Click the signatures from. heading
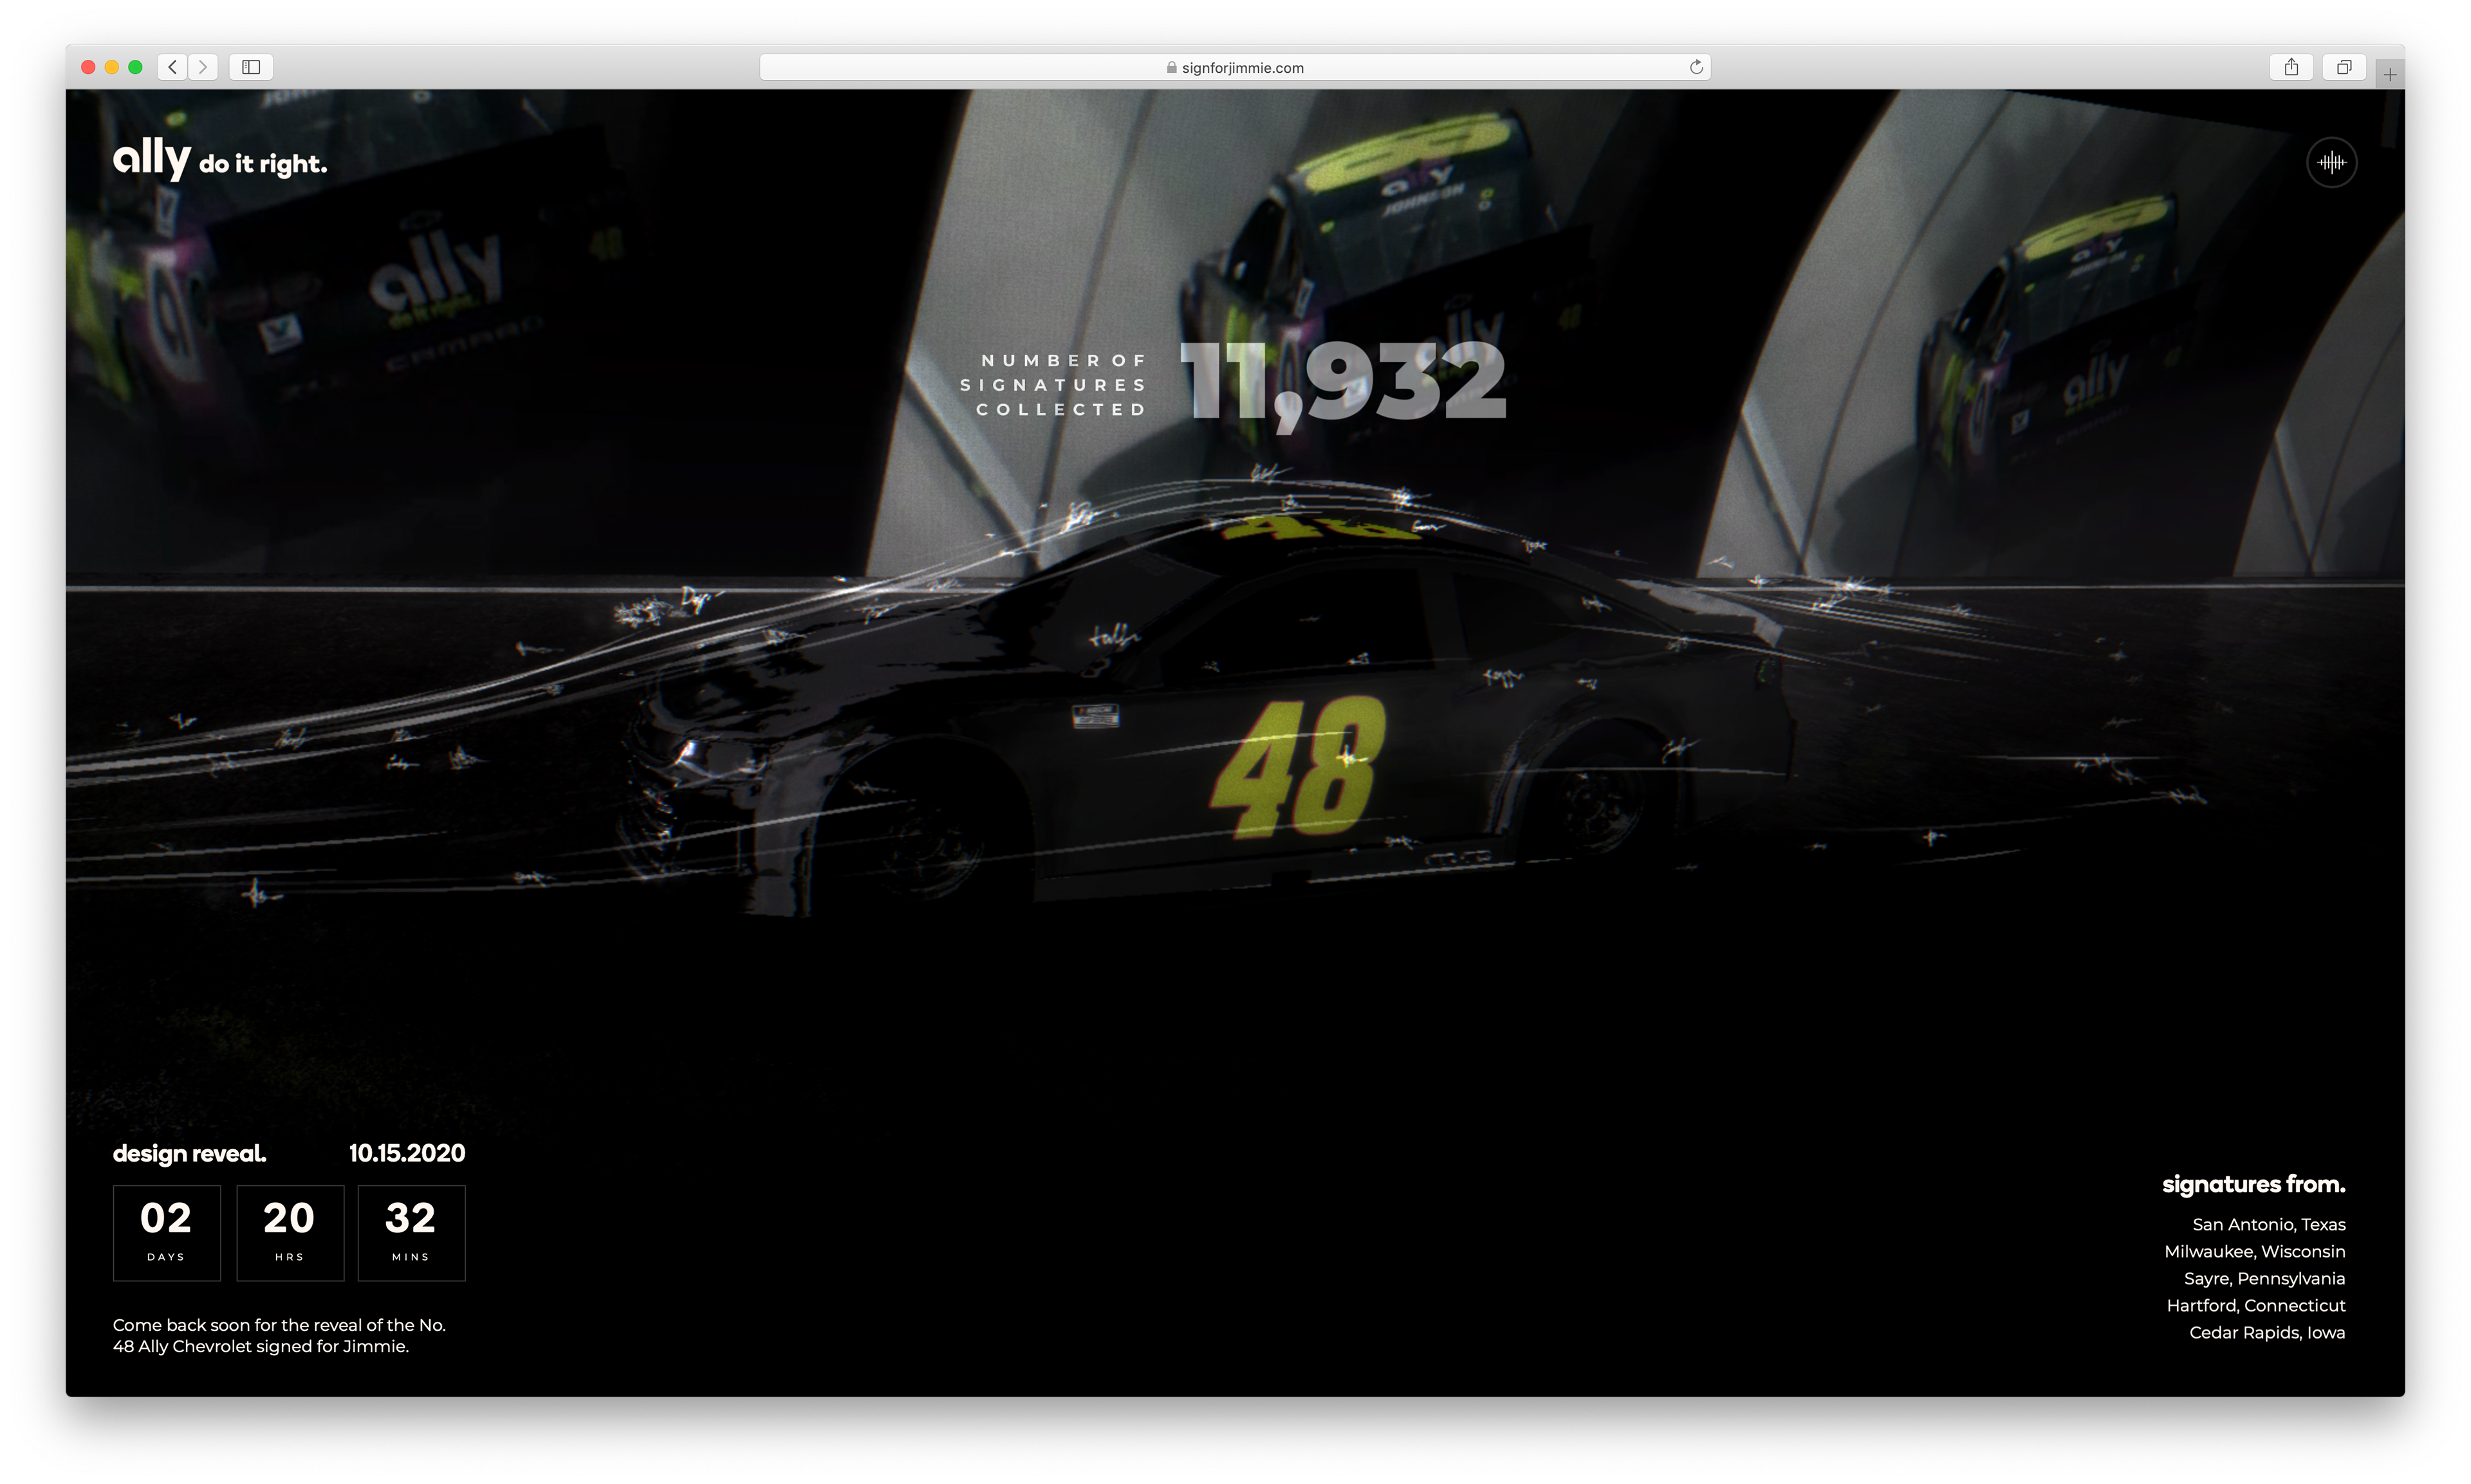 coord(2253,1184)
